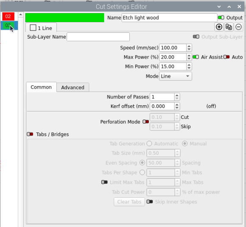Roll up window with up chevron icon
246x227 pixels.
[229, 7]
